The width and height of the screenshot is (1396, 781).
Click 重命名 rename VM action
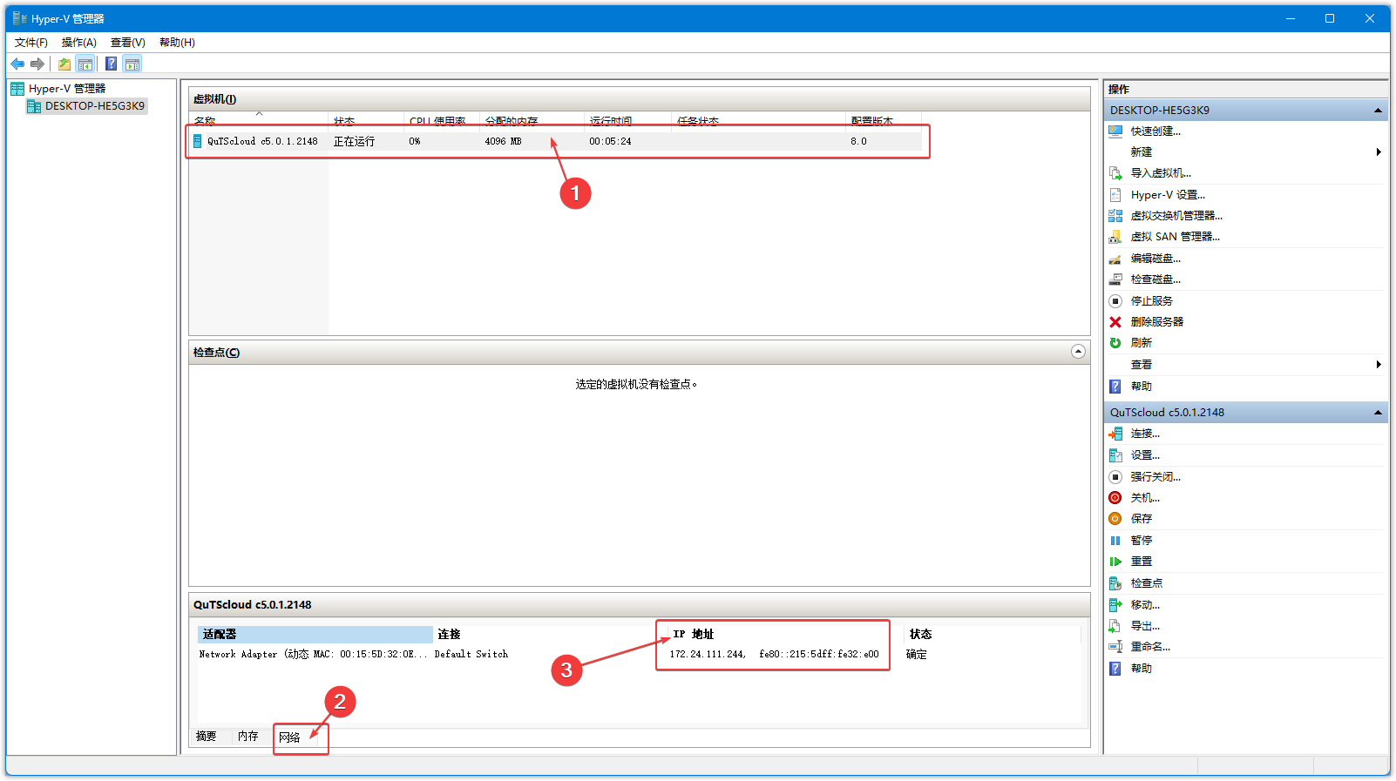[1150, 647]
